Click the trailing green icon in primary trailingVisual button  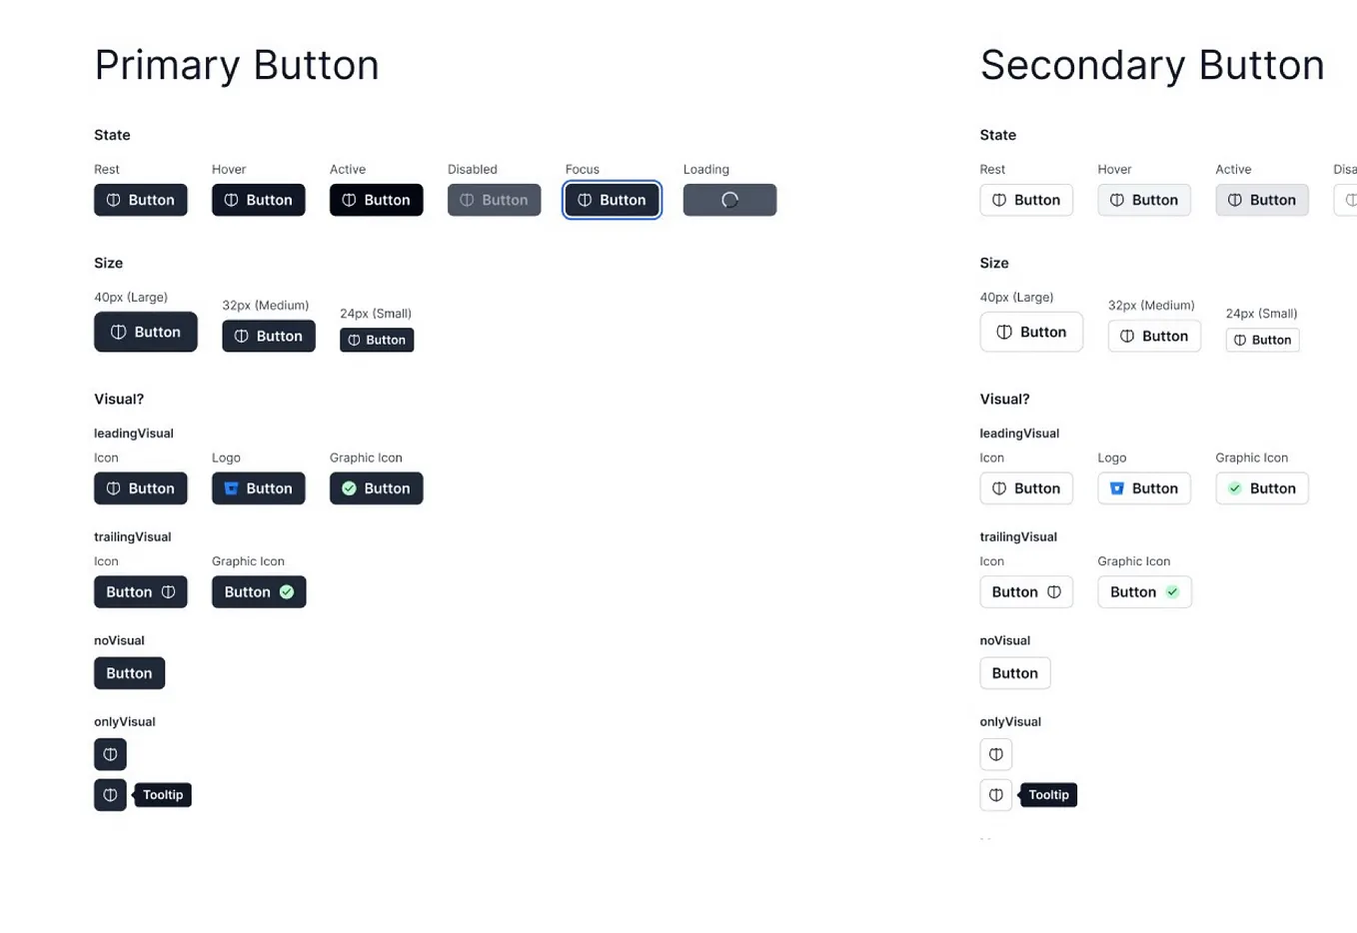pos(284,591)
